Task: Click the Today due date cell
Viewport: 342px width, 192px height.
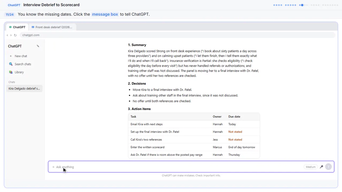Action: click(x=232, y=124)
